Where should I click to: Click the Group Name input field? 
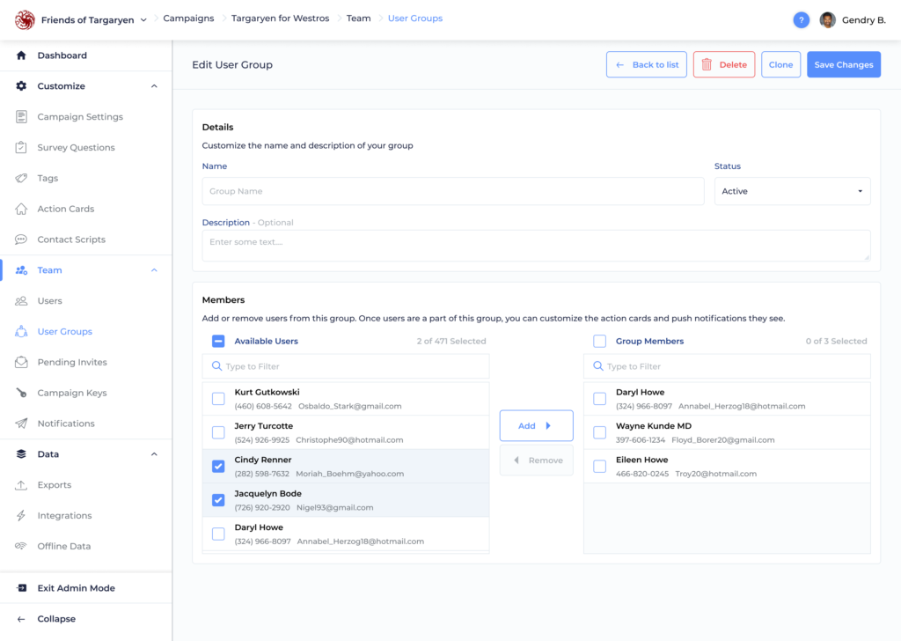click(x=453, y=191)
